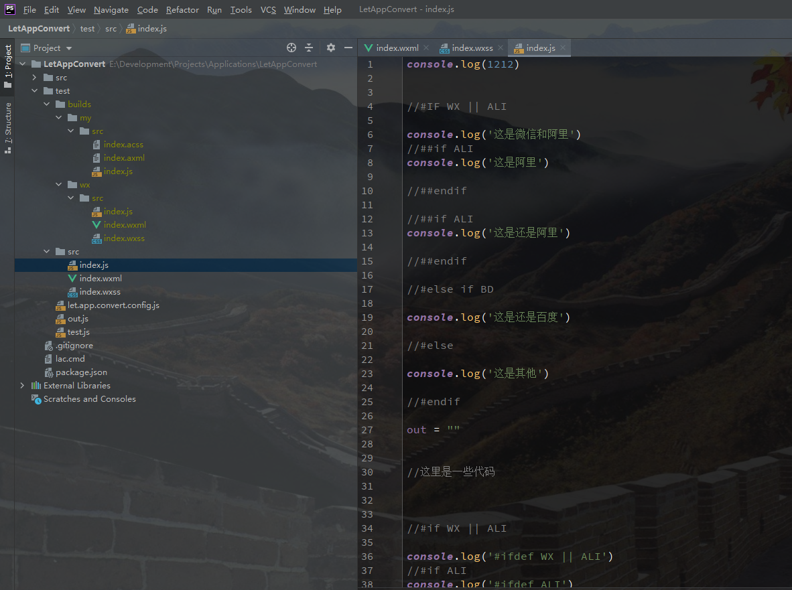Click test in the breadcrumb bar
The height and width of the screenshot is (590, 792).
tap(87, 29)
